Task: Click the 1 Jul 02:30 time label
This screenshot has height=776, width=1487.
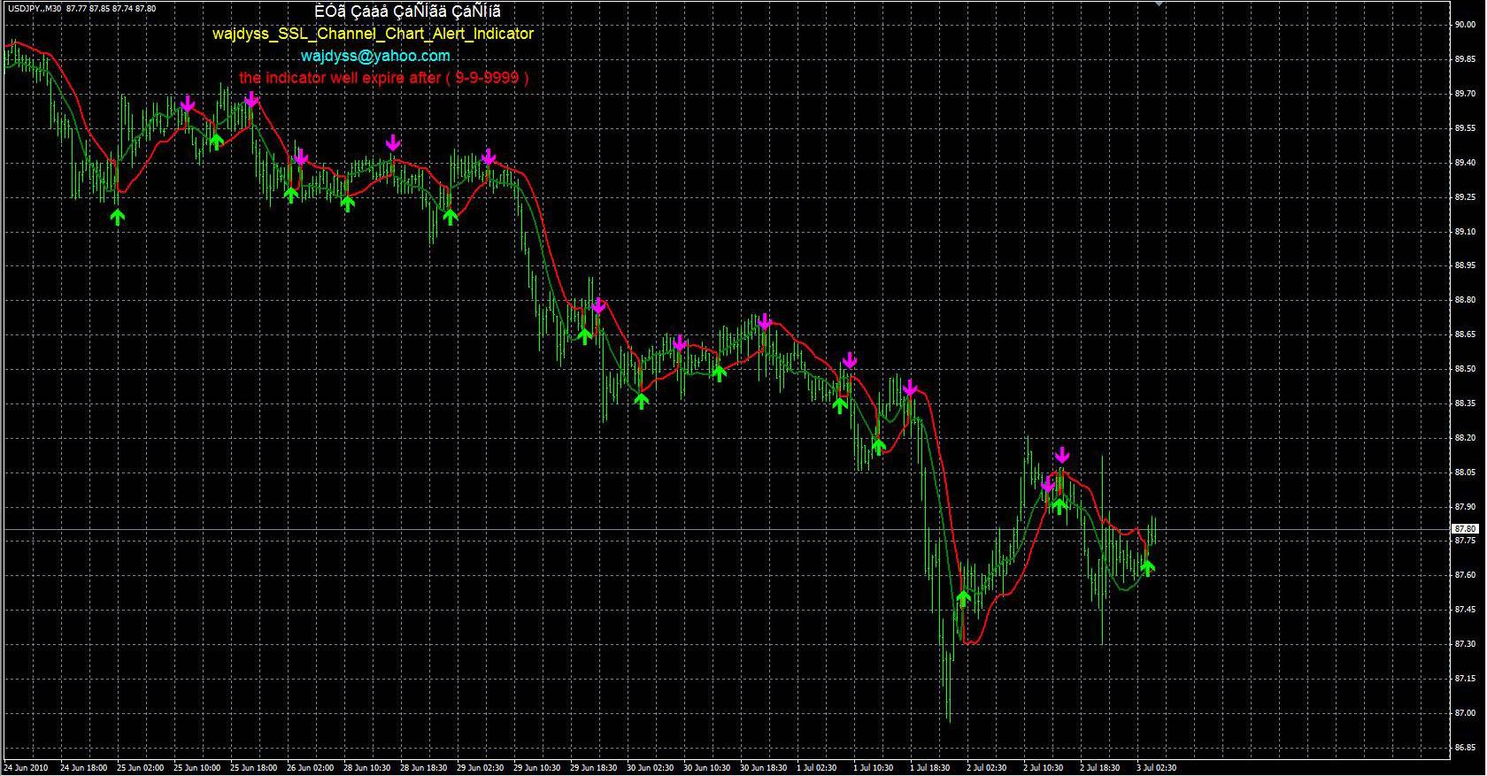Action: pyautogui.click(x=817, y=768)
